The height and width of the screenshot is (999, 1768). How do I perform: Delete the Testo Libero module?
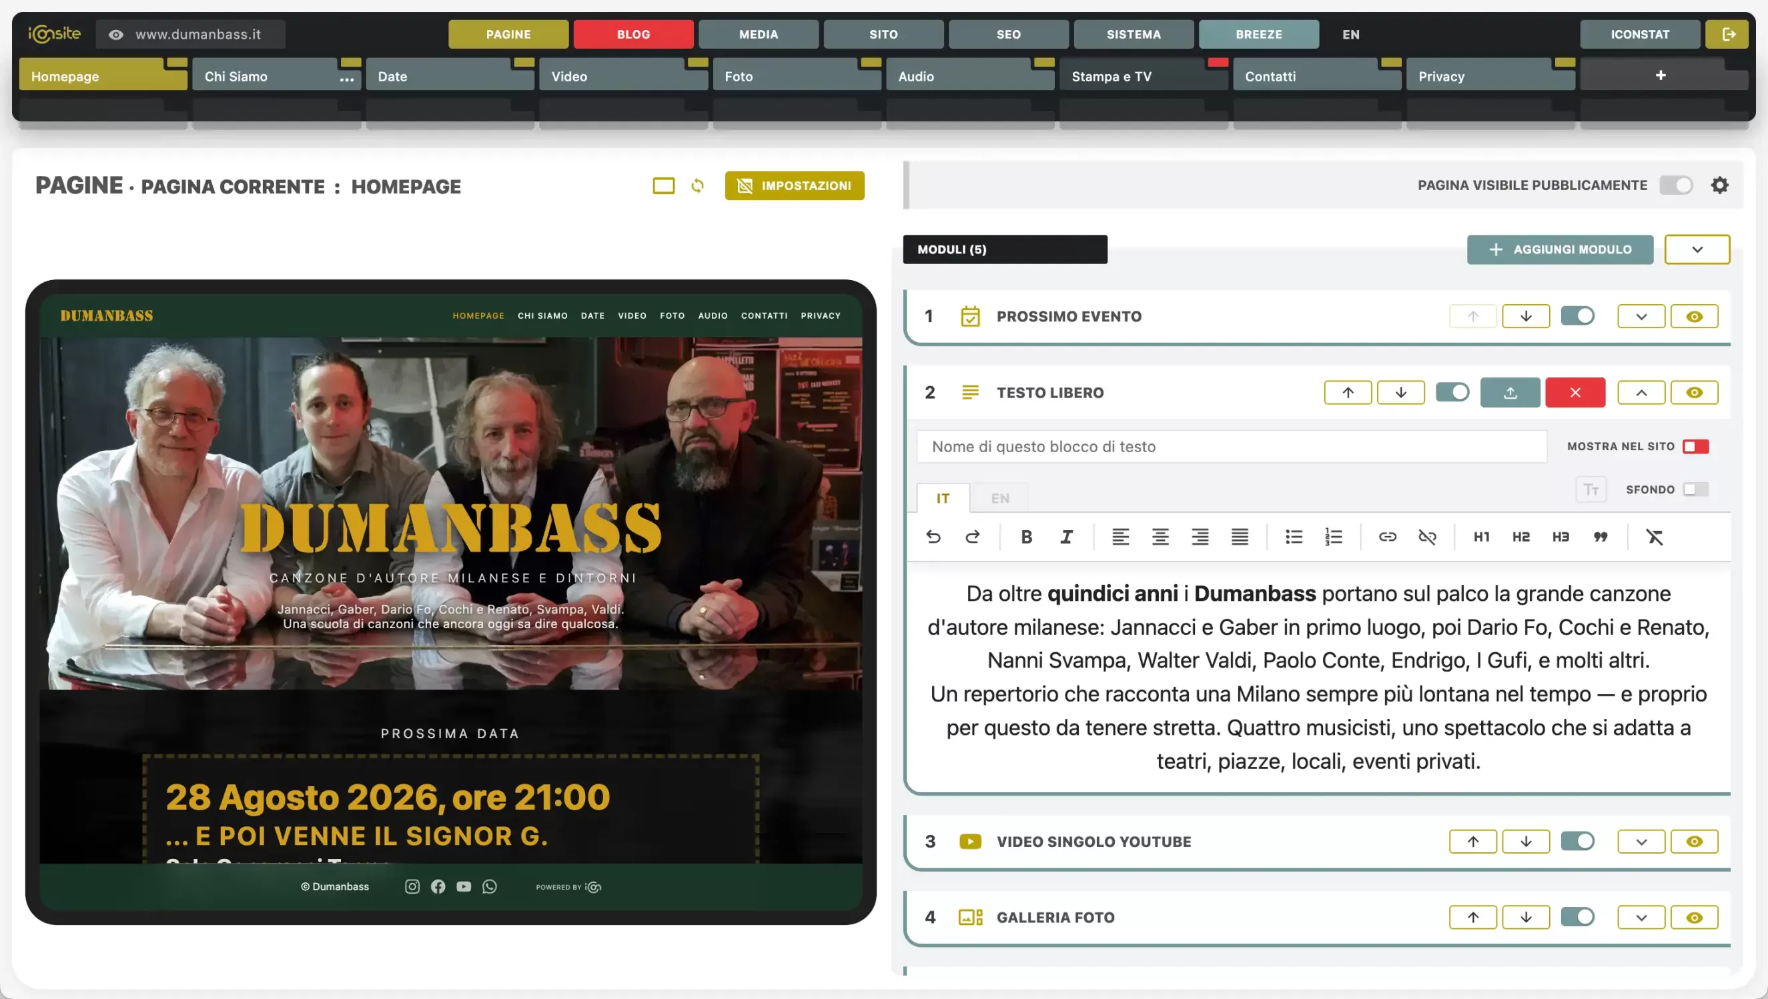(1575, 392)
